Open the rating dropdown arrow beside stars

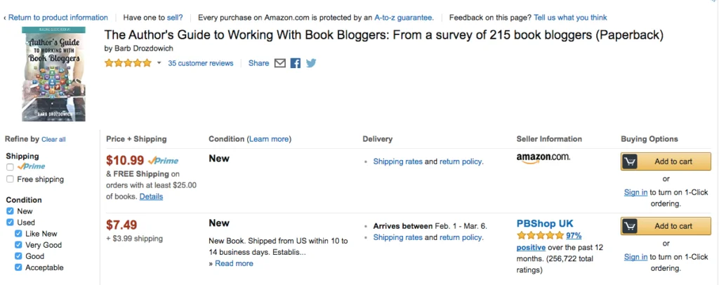[x=159, y=63]
